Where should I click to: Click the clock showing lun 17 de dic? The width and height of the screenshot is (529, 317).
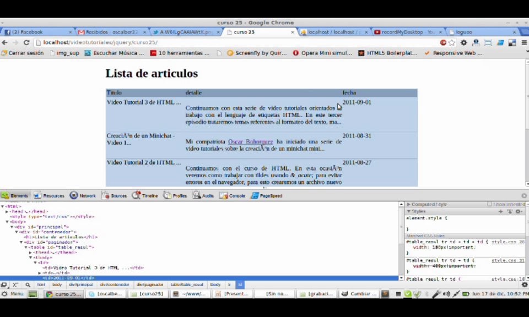(500, 294)
